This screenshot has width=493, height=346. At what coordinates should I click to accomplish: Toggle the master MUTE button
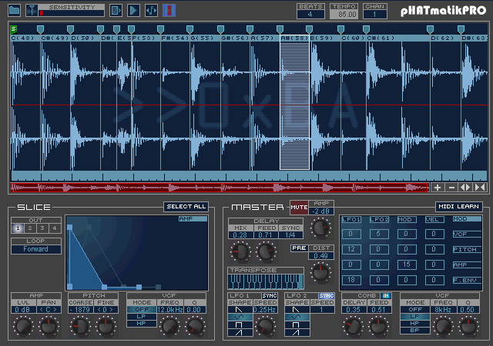299,208
